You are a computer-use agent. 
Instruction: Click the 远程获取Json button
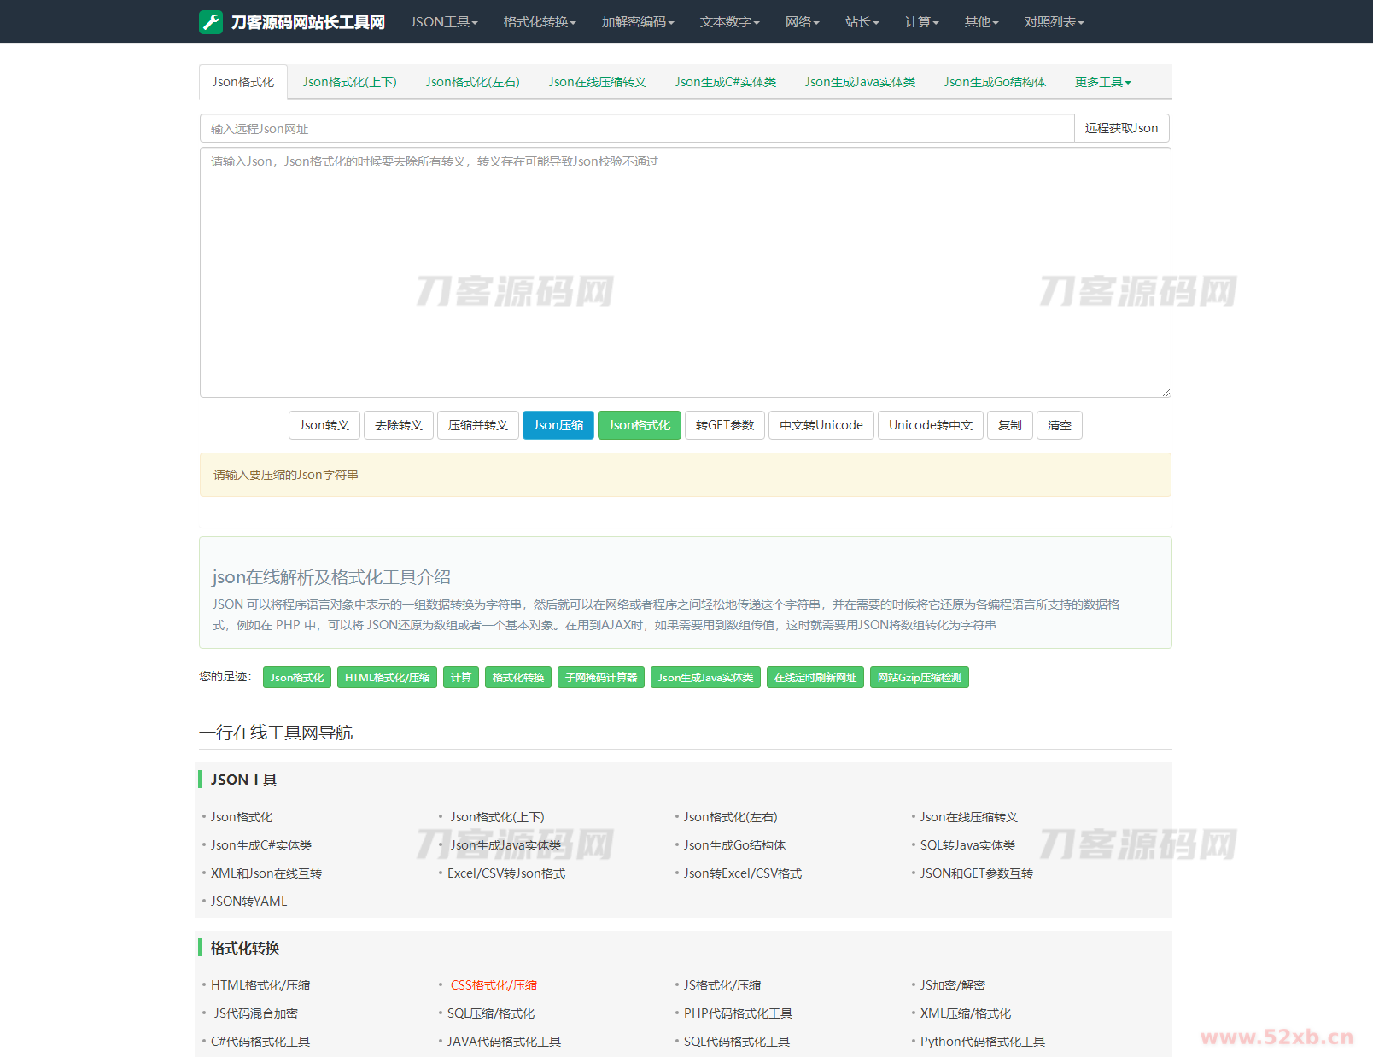(1120, 129)
